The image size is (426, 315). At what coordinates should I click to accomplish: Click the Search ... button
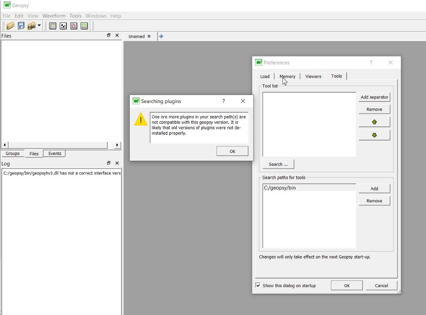click(278, 164)
